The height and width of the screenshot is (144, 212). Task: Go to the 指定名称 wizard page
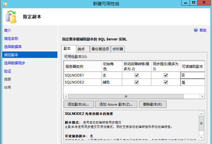(11, 39)
